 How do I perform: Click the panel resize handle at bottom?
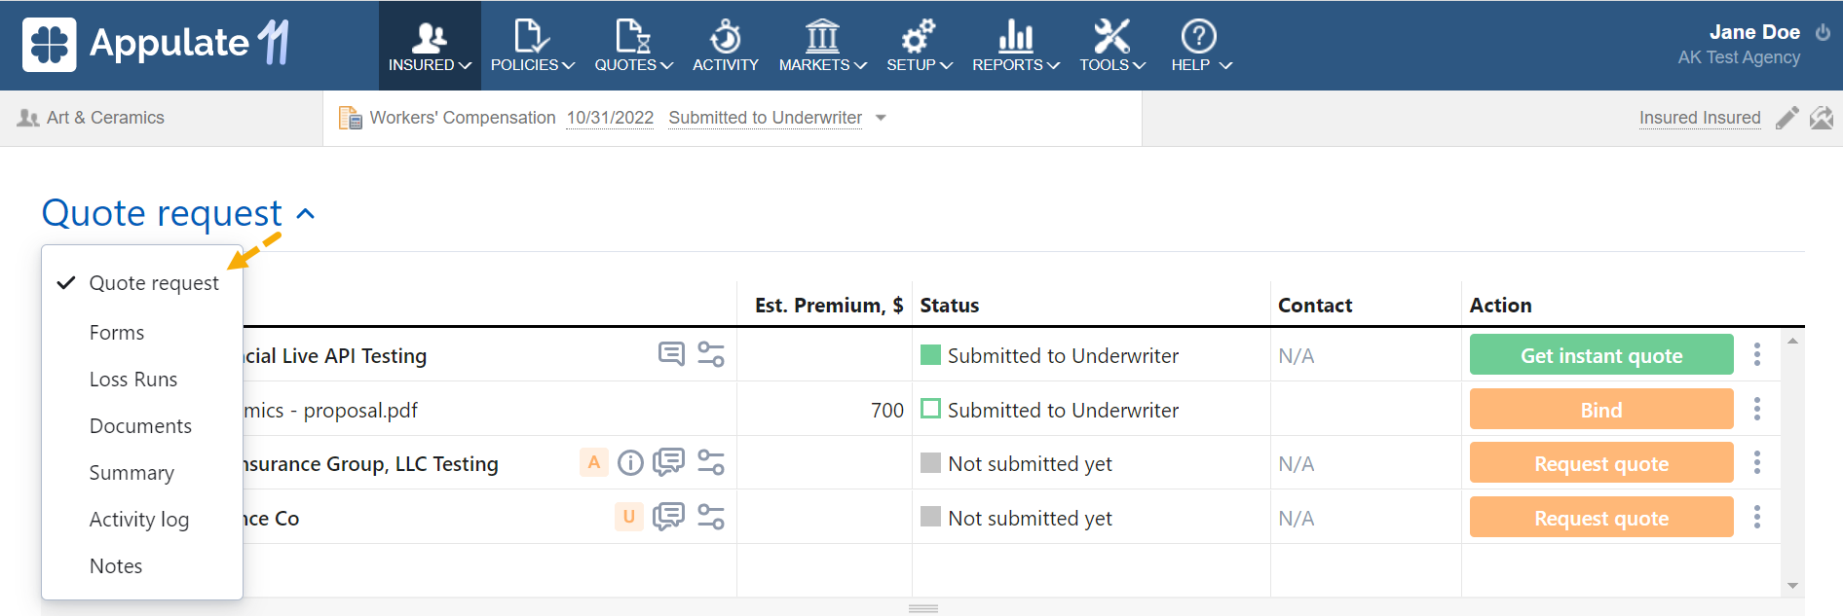922,608
